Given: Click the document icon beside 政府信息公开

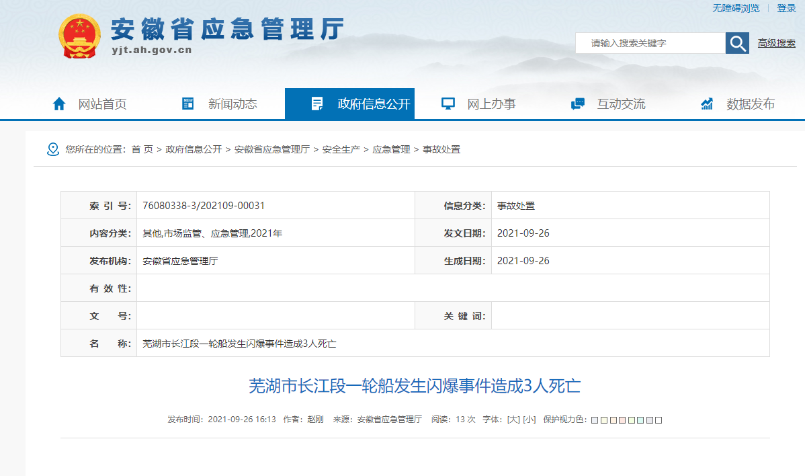Looking at the screenshot, I should pos(317,104).
